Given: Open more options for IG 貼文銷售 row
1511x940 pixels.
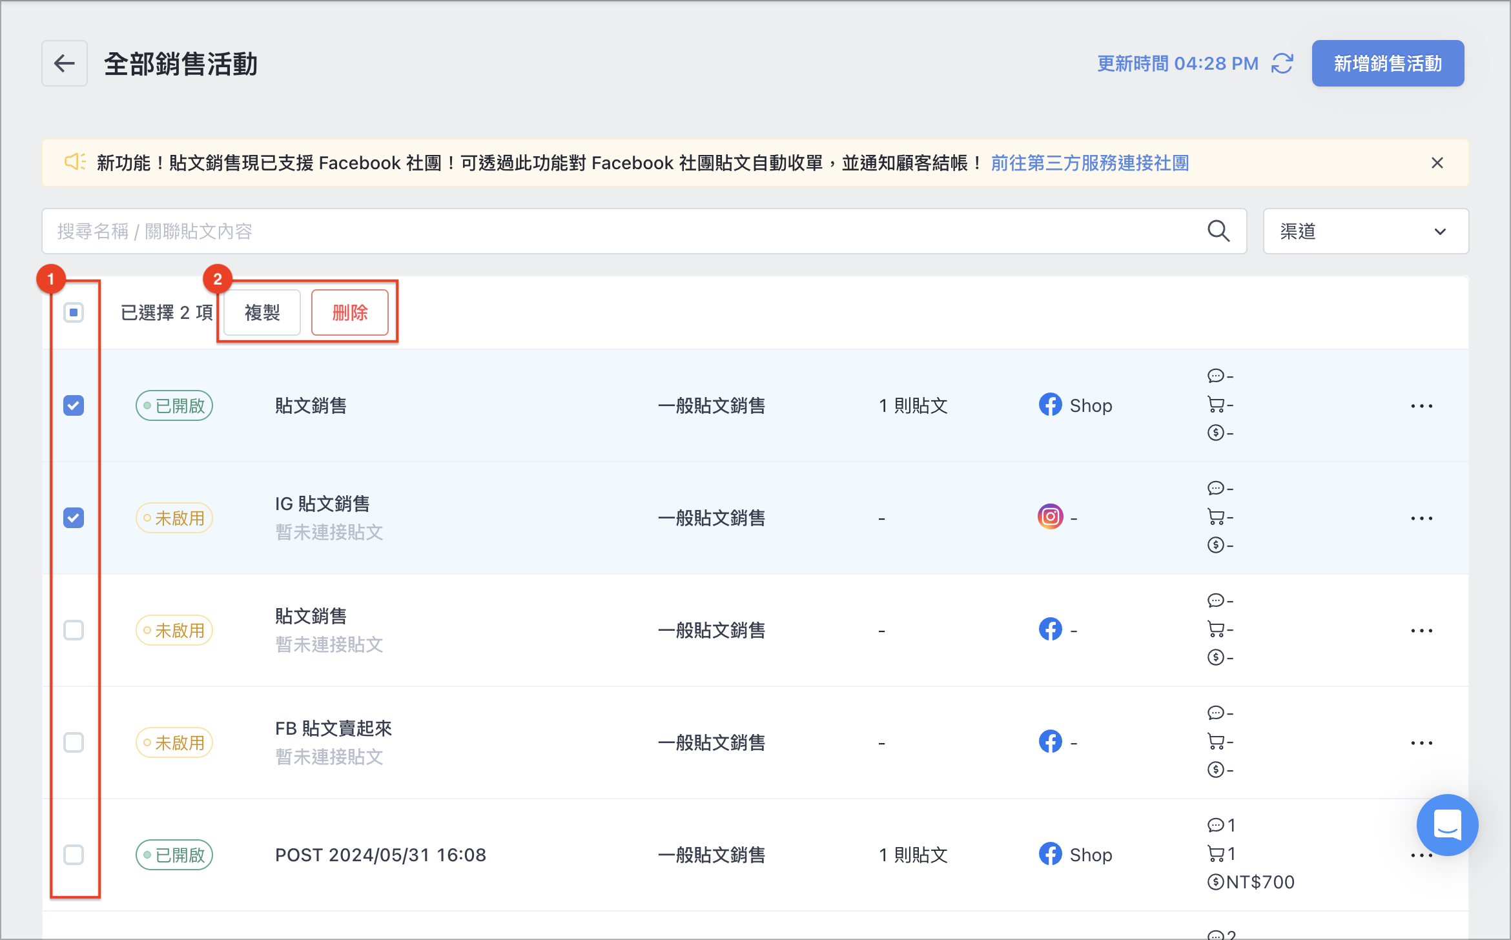Looking at the screenshot, I should point(1421,518).
